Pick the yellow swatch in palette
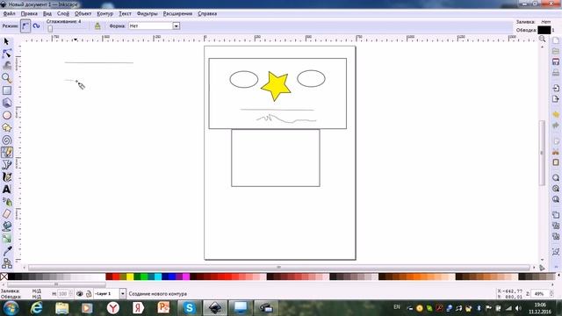 (x=130, y=276)
